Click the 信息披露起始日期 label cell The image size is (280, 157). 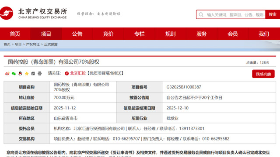(x=27, y=108)
